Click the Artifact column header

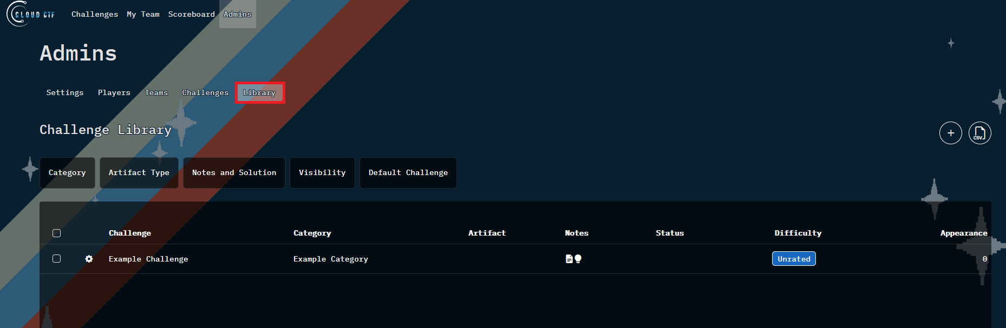click(x=487, y=233)
